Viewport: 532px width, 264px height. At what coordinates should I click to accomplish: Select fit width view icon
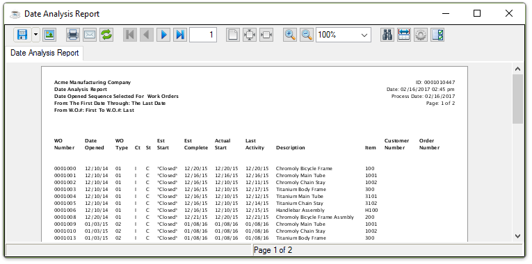click(x=266, y=35)
